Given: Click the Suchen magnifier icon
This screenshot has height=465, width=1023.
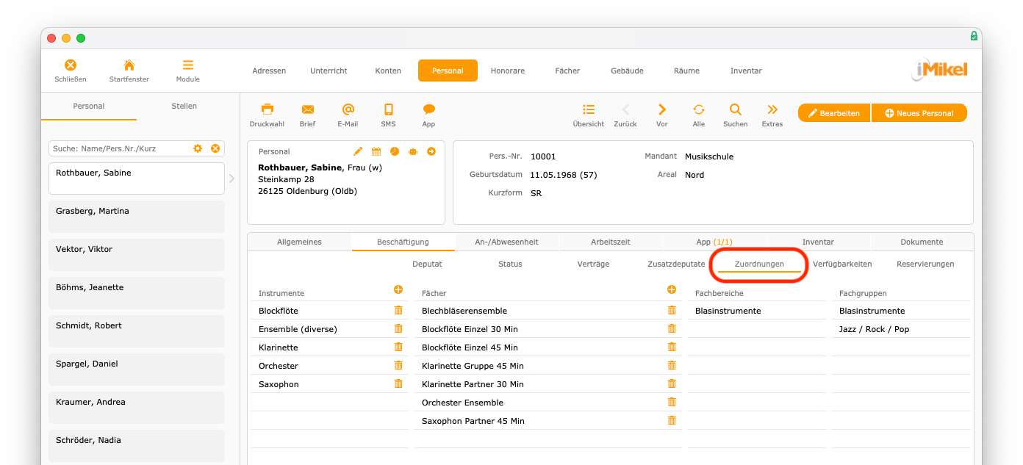Looking at the screenshot, I should tap(735, 109).
